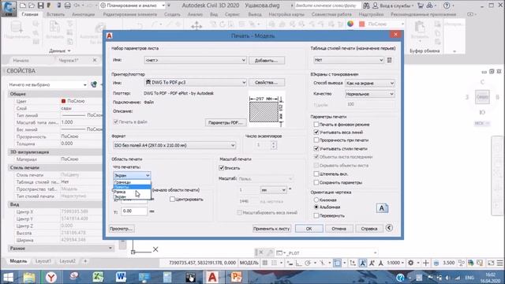Click the Preview button
Viewport: 505px width, 284px height.
click(122, 229)
